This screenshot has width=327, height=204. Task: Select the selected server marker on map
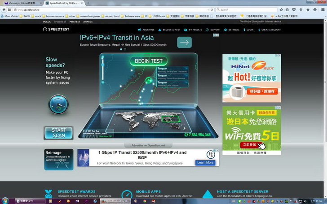point(149,80)
